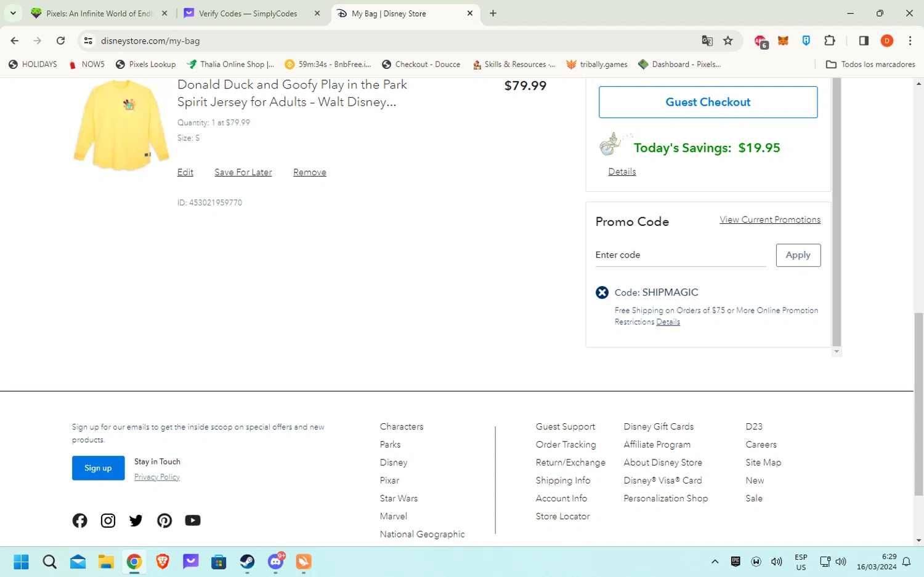
Task: Open Chrome profile avatar D
Action: (x=887, y=41)
